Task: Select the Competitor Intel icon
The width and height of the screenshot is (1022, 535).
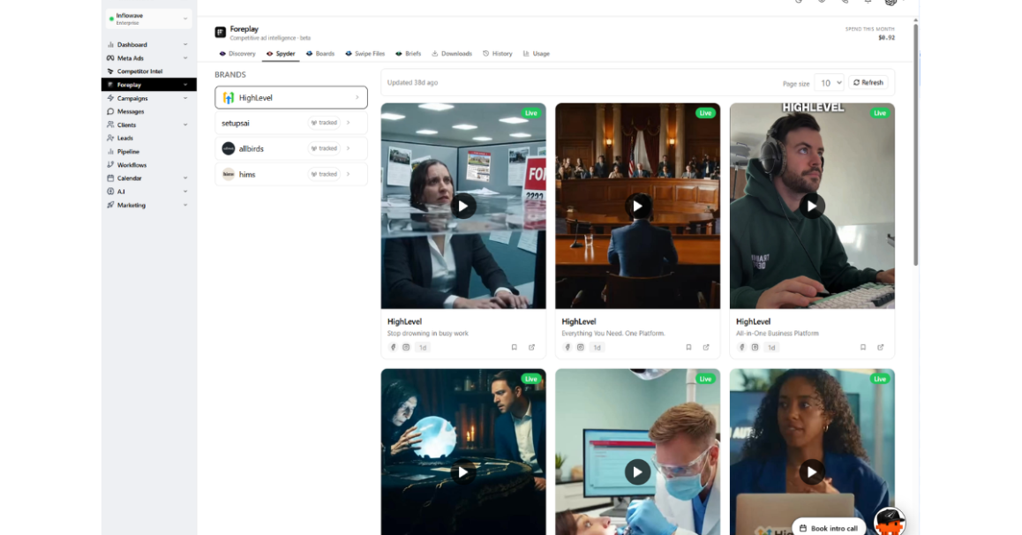Action: [x=110, y=72]
